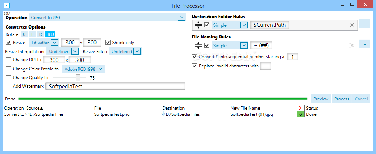Click the Process button

pyautogui.click(x=342, y=99)
